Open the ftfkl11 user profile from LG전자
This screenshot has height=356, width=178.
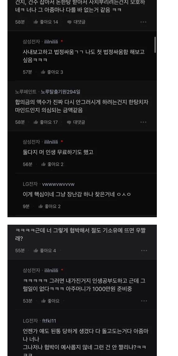tap(49, 321)
